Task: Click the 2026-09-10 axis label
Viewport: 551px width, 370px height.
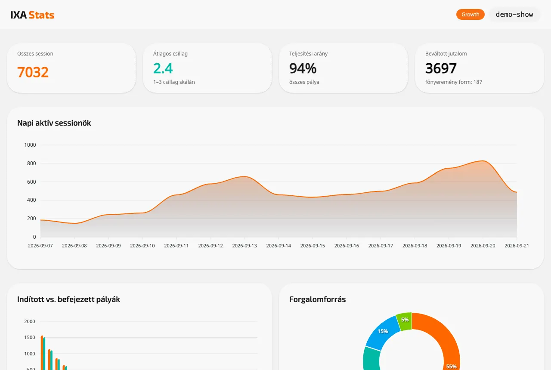Action: point(142,246)
